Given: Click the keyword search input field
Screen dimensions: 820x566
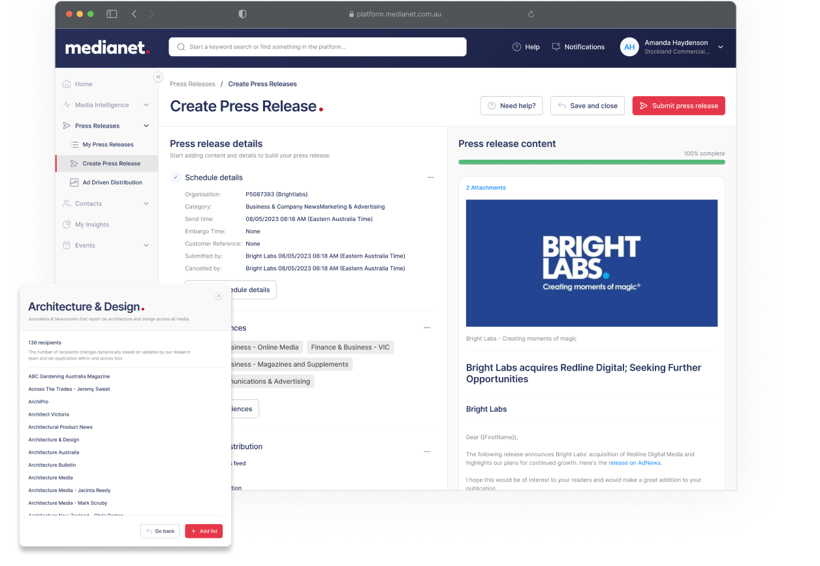Looking at the screenshot, I should 317,47.
